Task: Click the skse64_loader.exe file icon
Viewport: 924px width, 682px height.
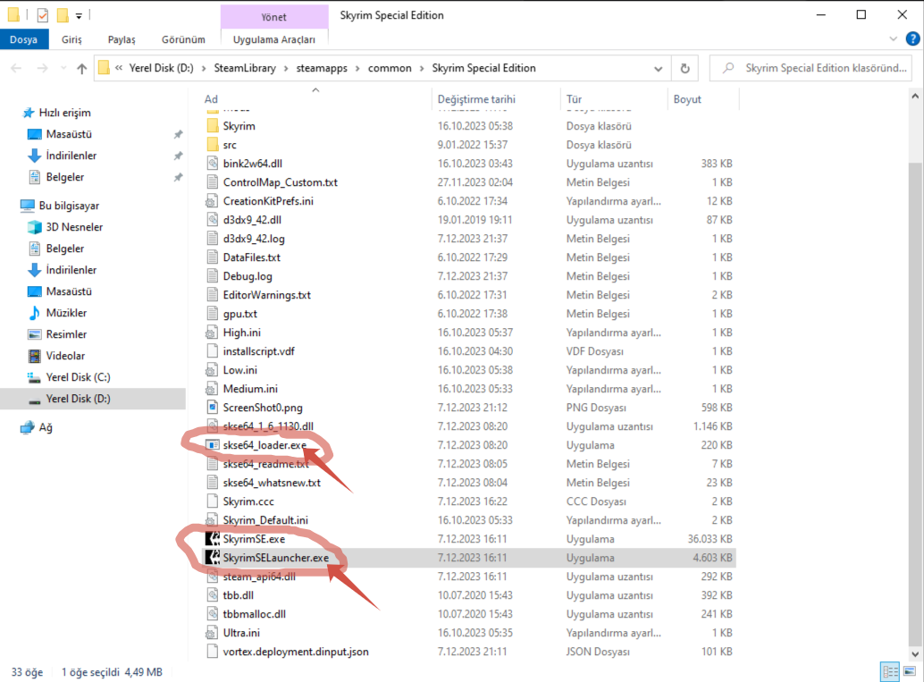Action: [x=212, y=445]
